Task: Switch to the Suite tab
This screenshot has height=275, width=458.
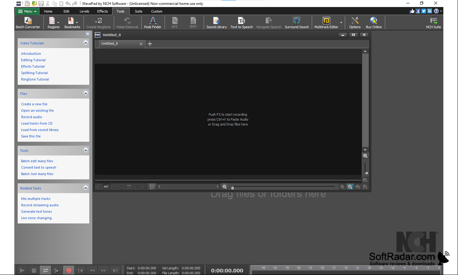Action: (x=138, y=11)
